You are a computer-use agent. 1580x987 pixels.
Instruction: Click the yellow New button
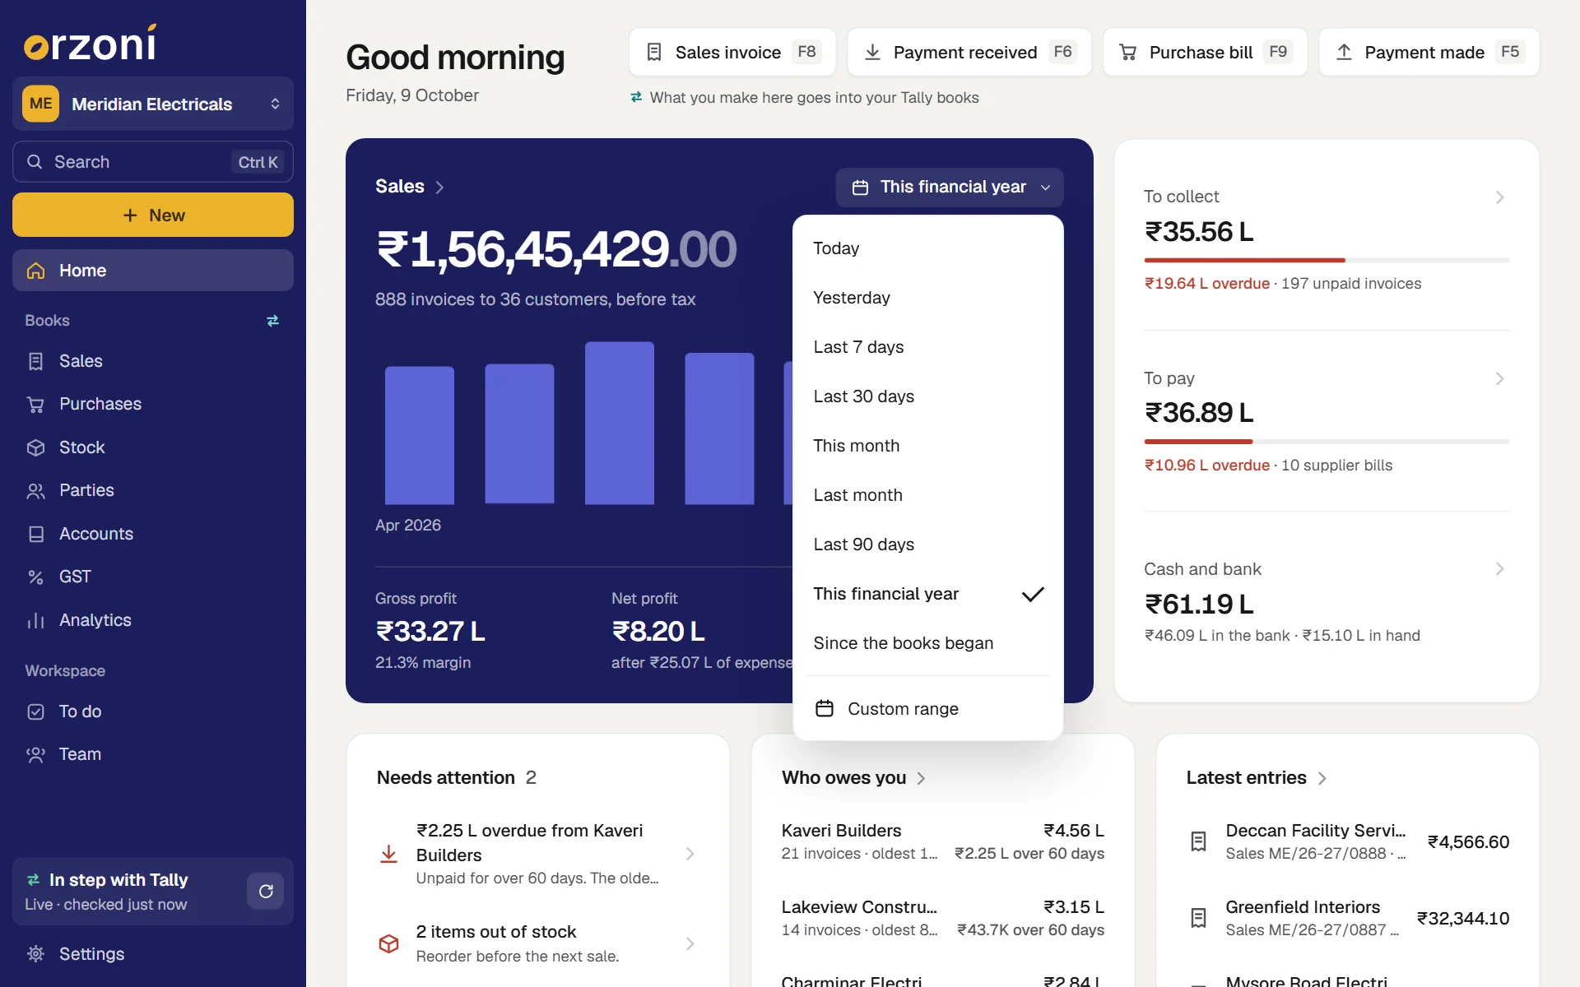pyautogui.click(x=153, y=215)
